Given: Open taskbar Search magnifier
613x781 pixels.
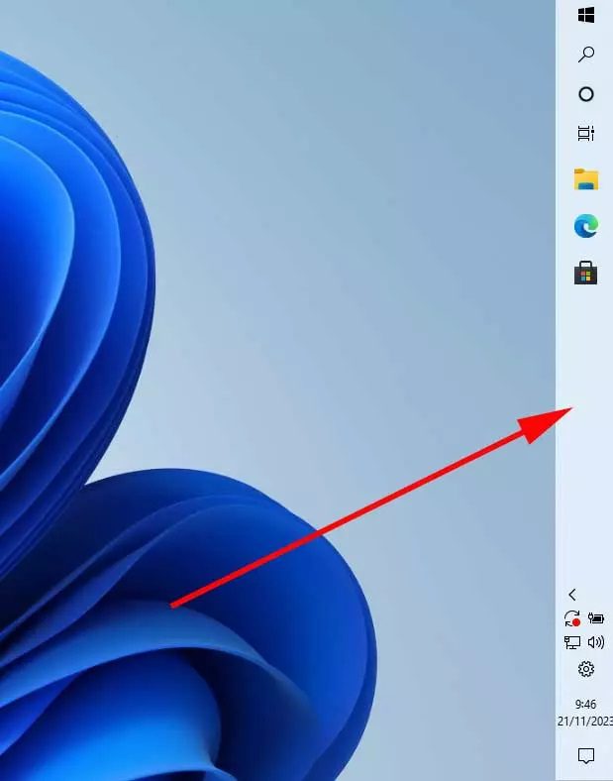Looking at the screenshot, I should point(586,55).
